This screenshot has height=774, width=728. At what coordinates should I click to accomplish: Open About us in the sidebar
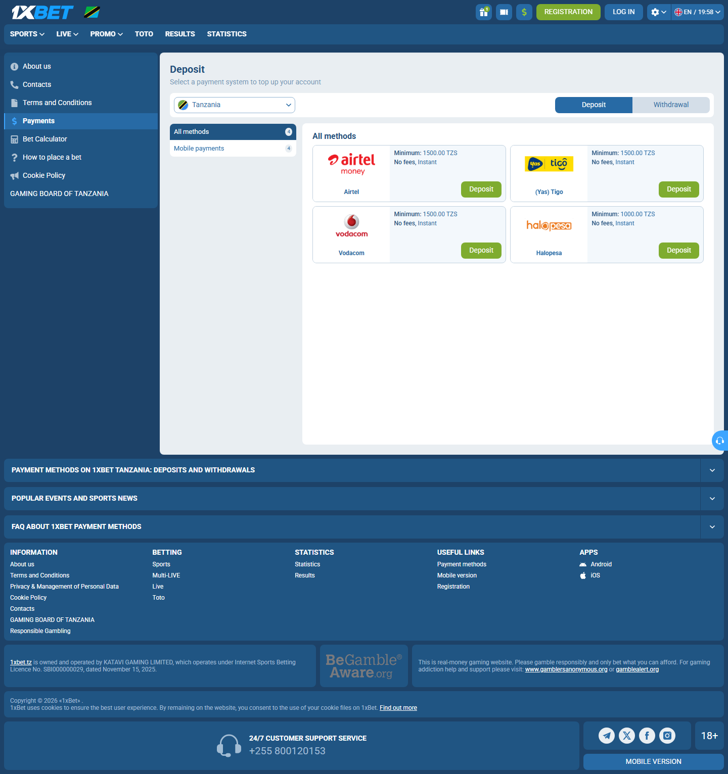pyautogui.click(x=81, y=66)
